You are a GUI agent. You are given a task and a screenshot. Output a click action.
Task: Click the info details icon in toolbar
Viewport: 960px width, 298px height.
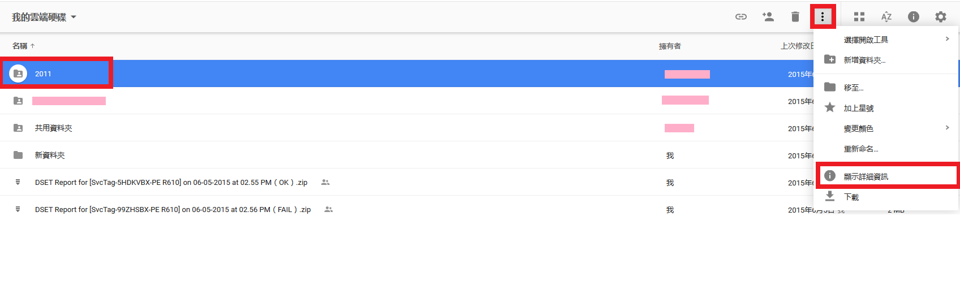point(913,17)
